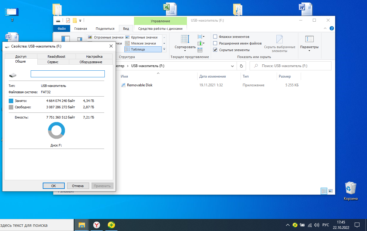The image size is (367, 231).
Task: Open the 'ReadyBoost' tab in properties dialog
Action: point(56,57)
